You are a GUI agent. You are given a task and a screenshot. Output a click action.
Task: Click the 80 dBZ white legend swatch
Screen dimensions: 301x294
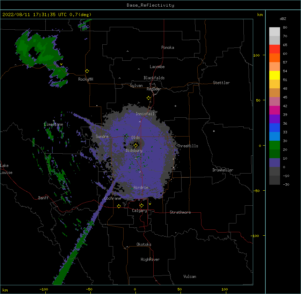click(274, 31)
